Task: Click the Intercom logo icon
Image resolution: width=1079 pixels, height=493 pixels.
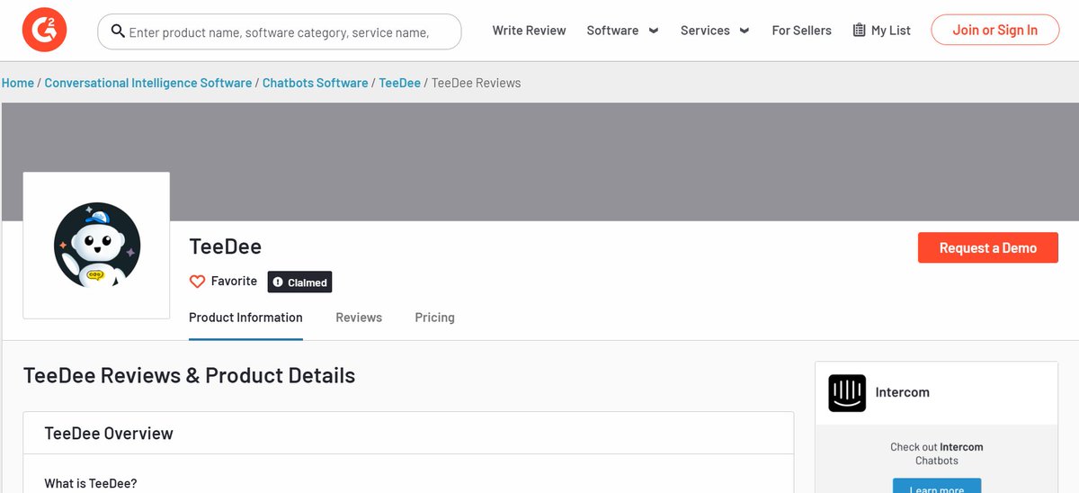Action: point(847,393)
